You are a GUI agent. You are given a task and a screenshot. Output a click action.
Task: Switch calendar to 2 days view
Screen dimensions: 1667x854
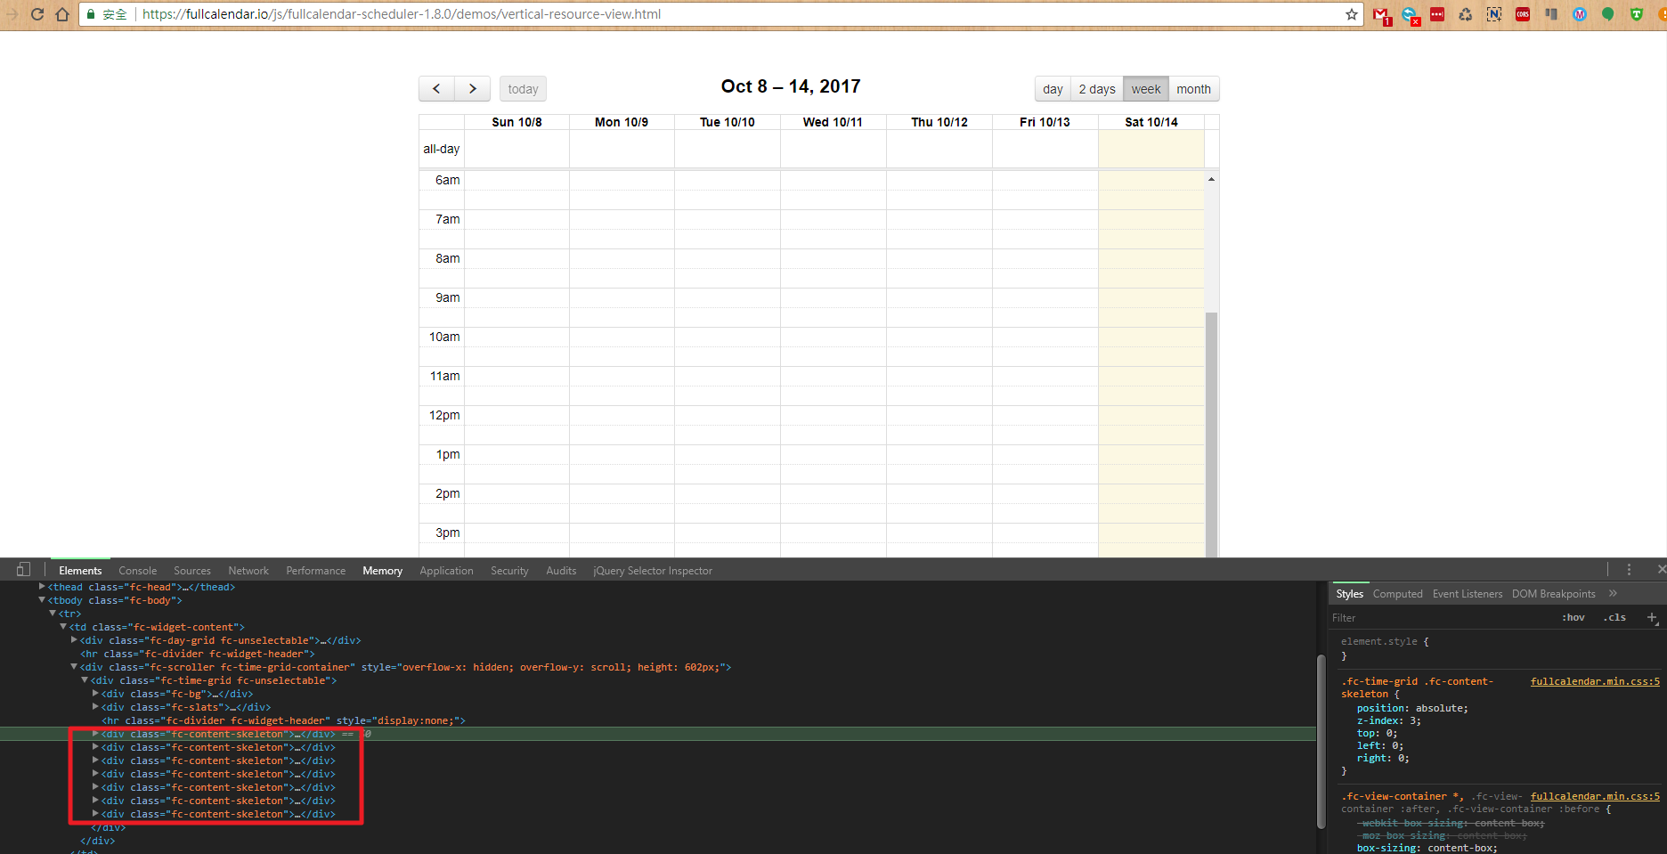(x=1097, y=89)
